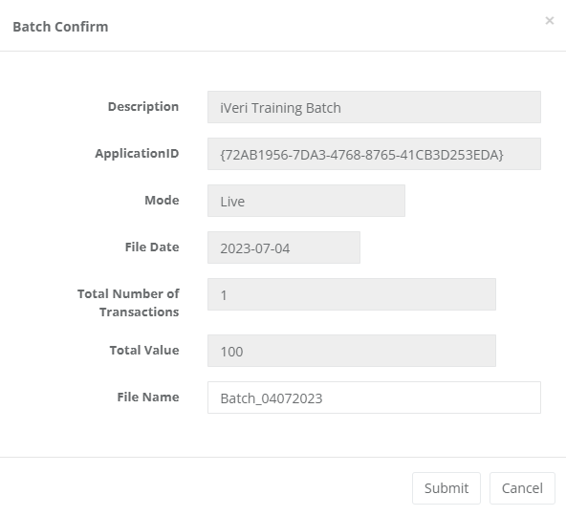This screenshot has width=566, height=516.
Task: Cancel the batch confirmation
Action: [x=522, y=488]
